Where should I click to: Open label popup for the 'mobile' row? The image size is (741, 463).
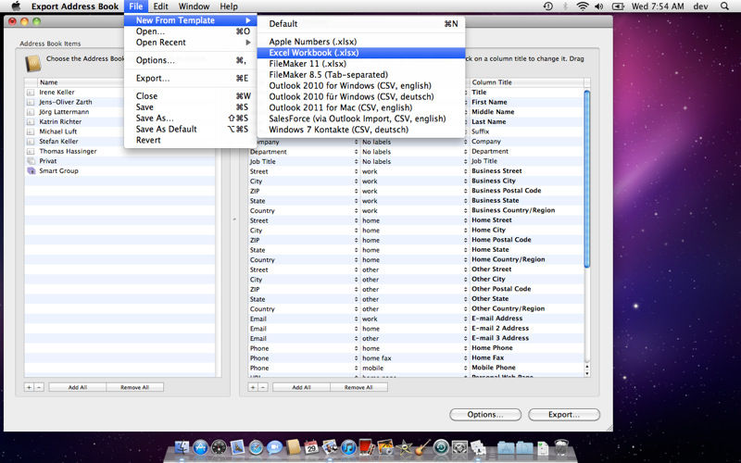pyautogui.click(x=466, y=368)
